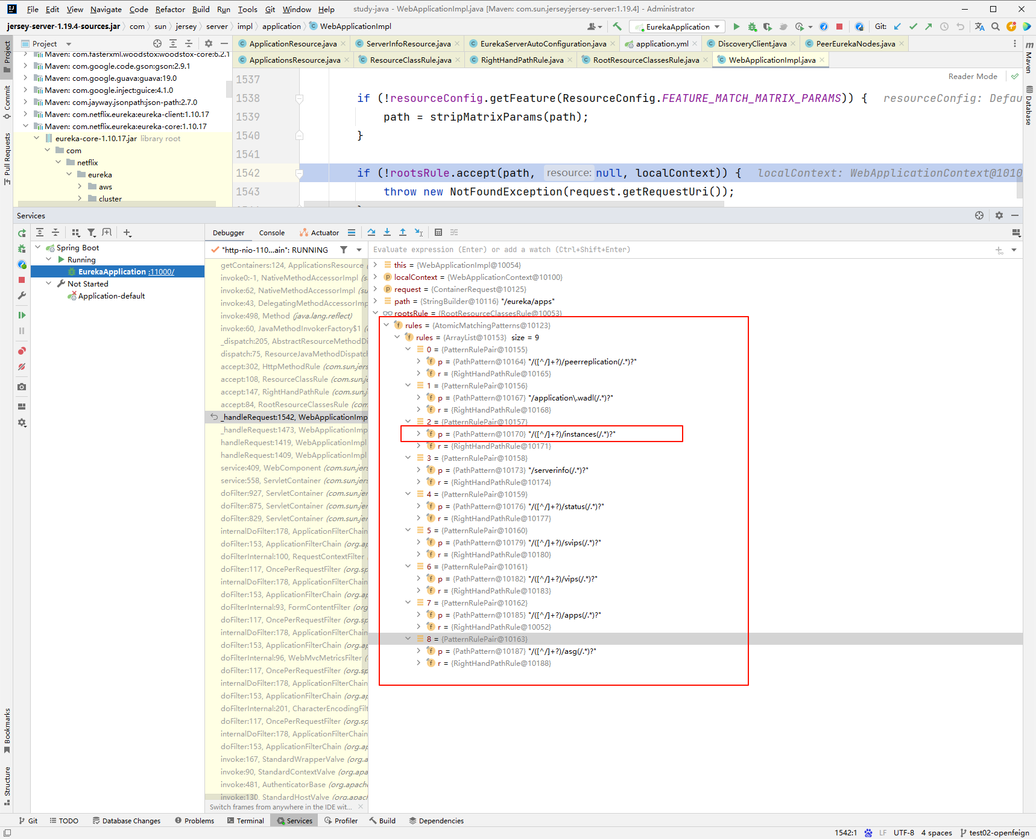
Task: Click camera thread dump icon
Action: coord(22,387)
